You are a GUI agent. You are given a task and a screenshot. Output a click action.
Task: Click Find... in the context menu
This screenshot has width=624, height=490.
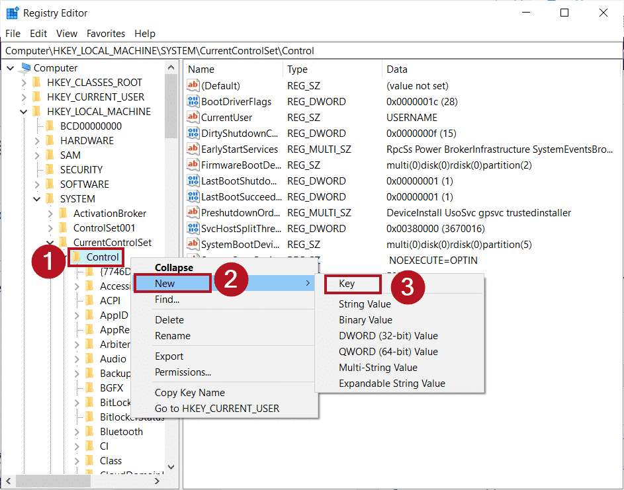224,299
